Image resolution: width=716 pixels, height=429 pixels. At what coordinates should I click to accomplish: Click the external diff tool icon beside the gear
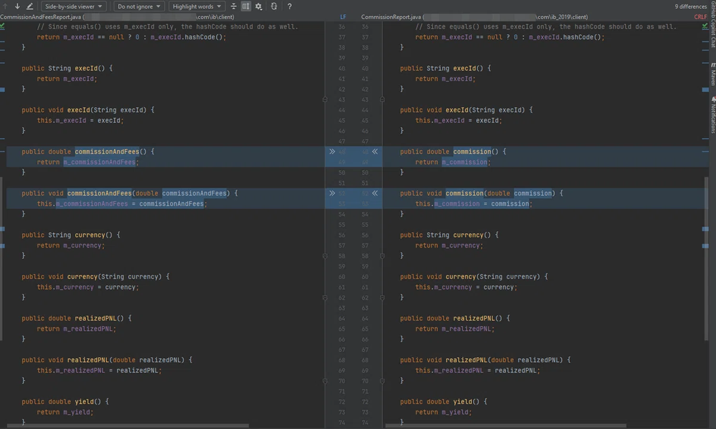[274, 6]
